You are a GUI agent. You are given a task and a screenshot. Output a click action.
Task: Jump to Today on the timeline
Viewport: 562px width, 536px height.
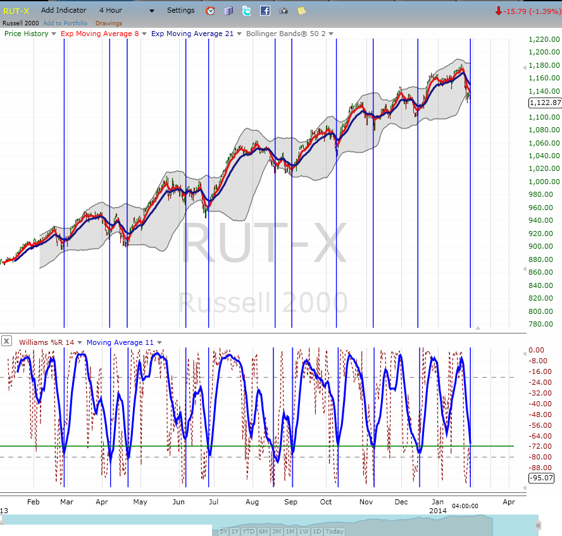click(334, 532)
